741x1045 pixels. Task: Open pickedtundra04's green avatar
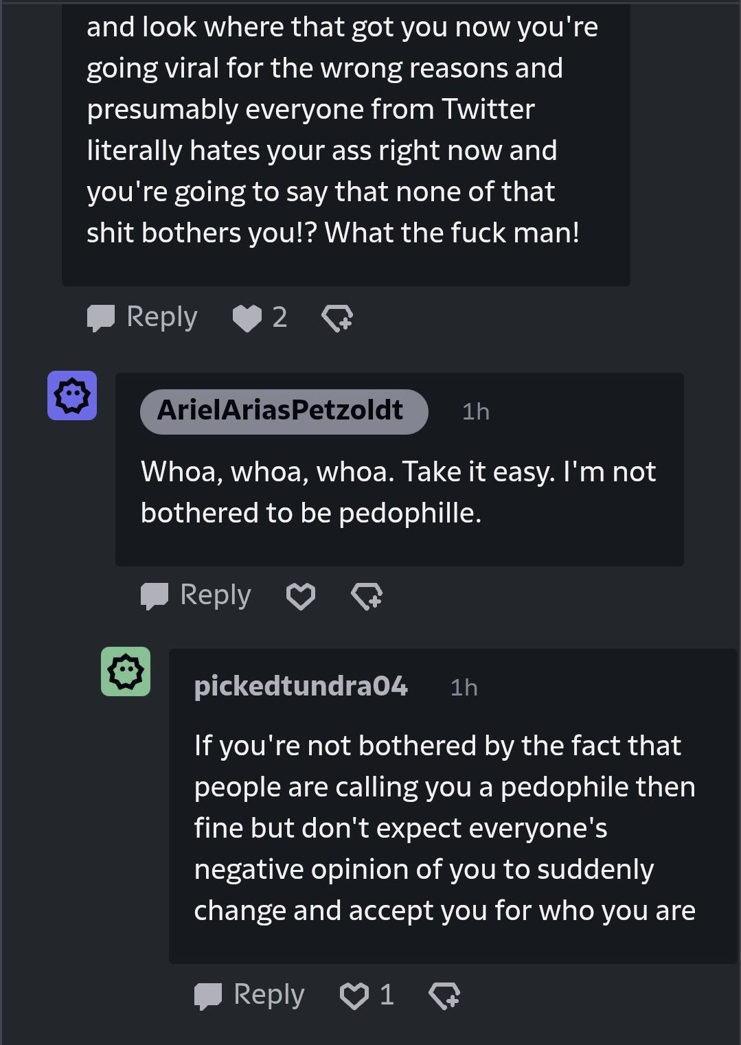tap(126, 671)
